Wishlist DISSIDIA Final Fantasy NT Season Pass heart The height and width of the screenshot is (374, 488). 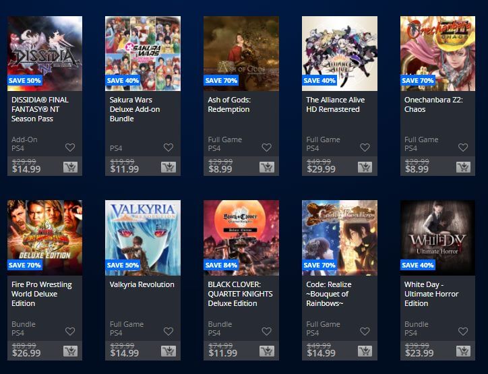pos(70,148)
